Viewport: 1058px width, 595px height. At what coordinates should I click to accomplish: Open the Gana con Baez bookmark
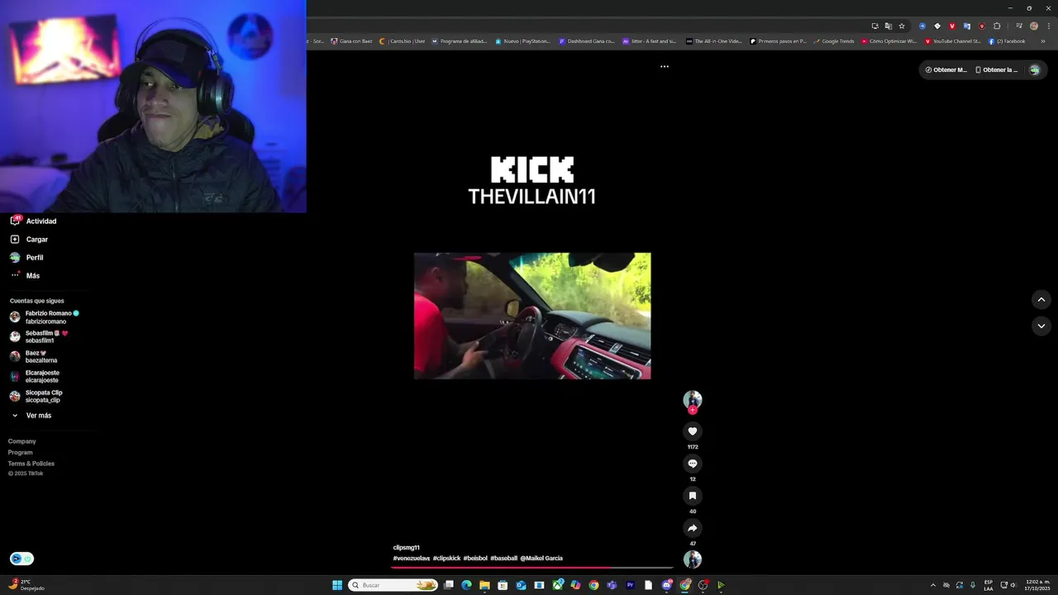(352, 41)
